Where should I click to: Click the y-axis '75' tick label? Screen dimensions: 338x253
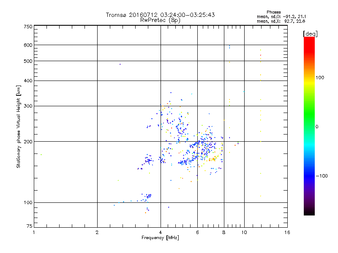[x=30, y=226]
